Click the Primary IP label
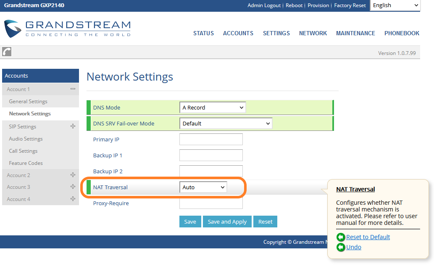This screenshot has height=266, width=434. point(106,140)
